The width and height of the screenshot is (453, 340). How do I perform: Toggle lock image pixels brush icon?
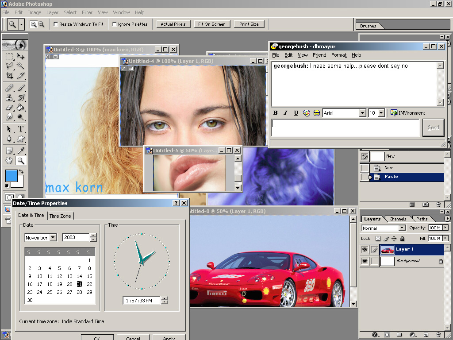tap(386, 239)
